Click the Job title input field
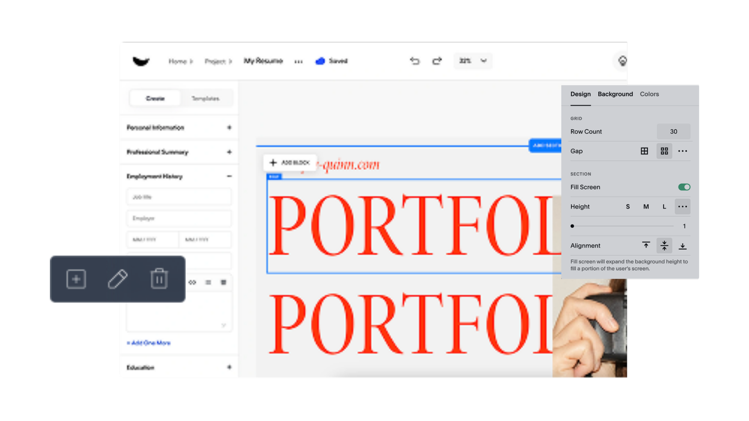This screenshot has height=421, width=749. pyautogui.click(x=179, y=197)
